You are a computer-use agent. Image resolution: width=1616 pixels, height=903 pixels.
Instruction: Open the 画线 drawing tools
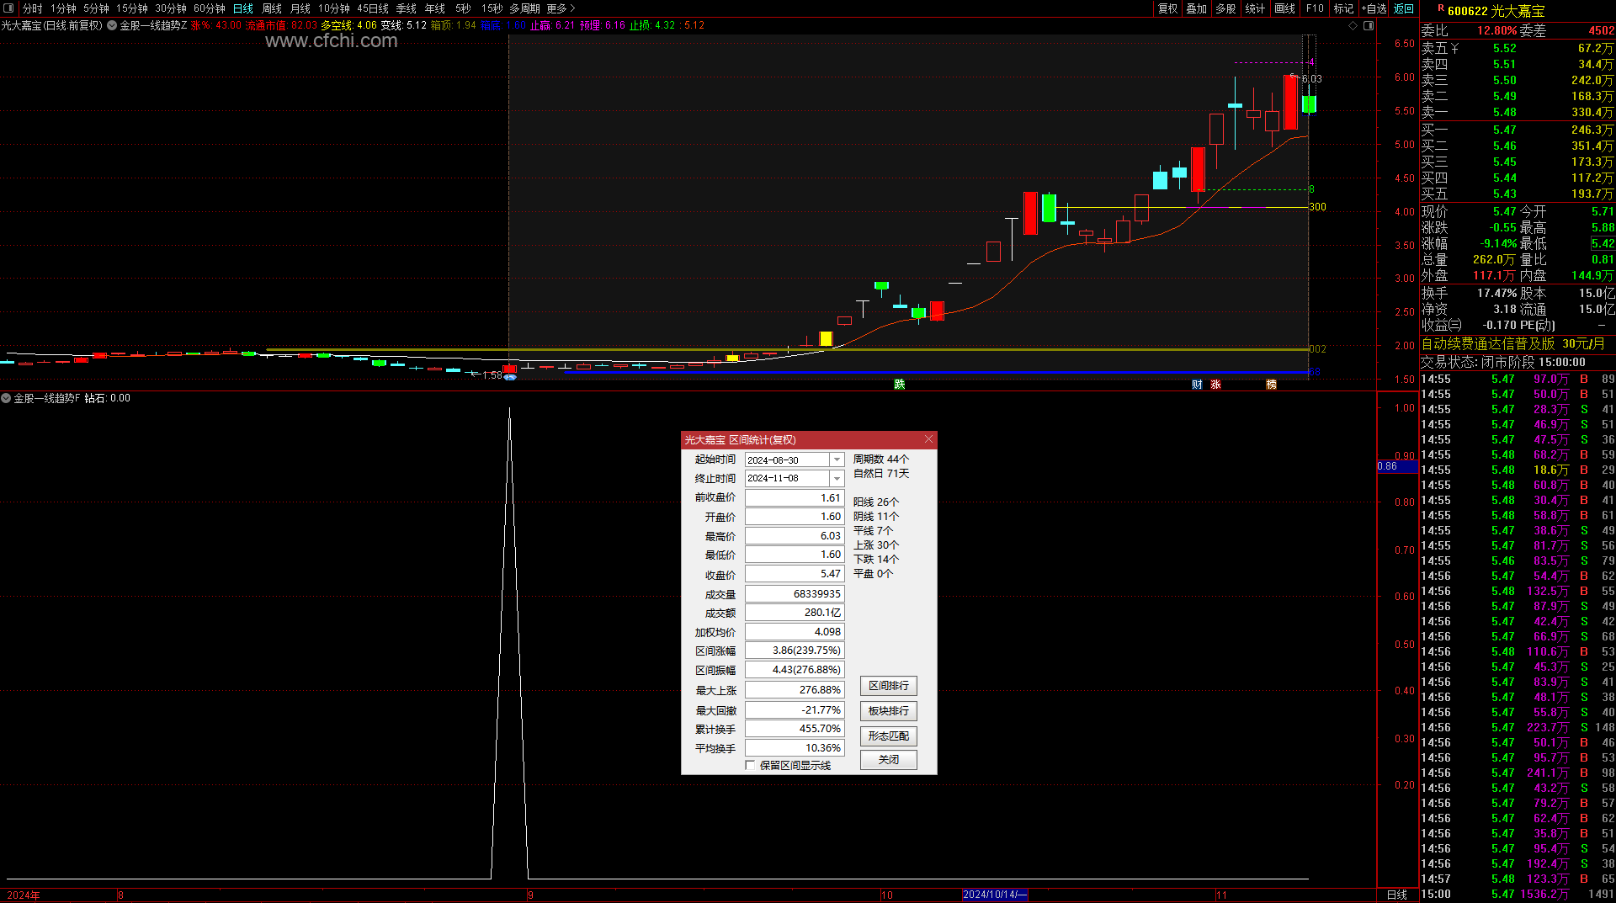click(x=1285, y=8)
